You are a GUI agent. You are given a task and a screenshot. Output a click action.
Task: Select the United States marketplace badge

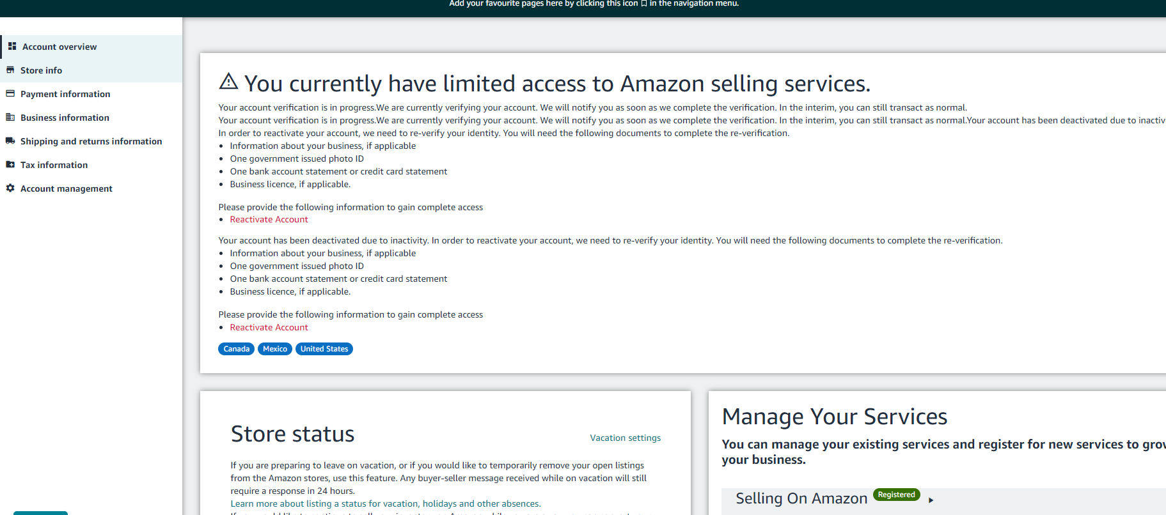(x=324, y=349)
